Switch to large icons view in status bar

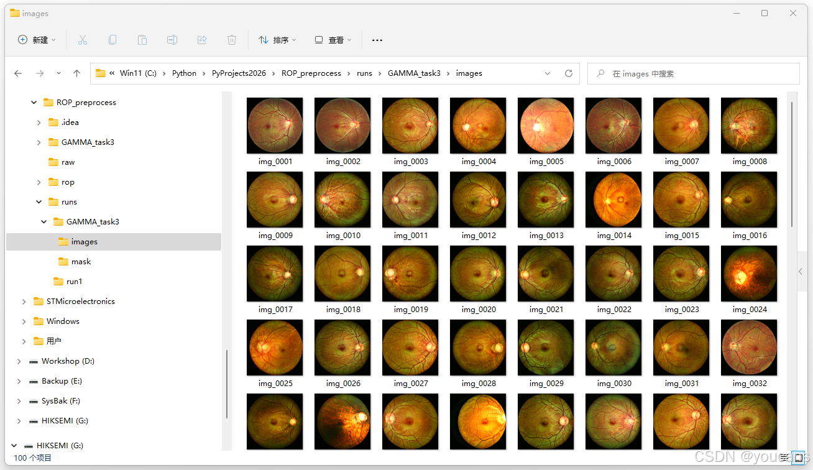797,458
